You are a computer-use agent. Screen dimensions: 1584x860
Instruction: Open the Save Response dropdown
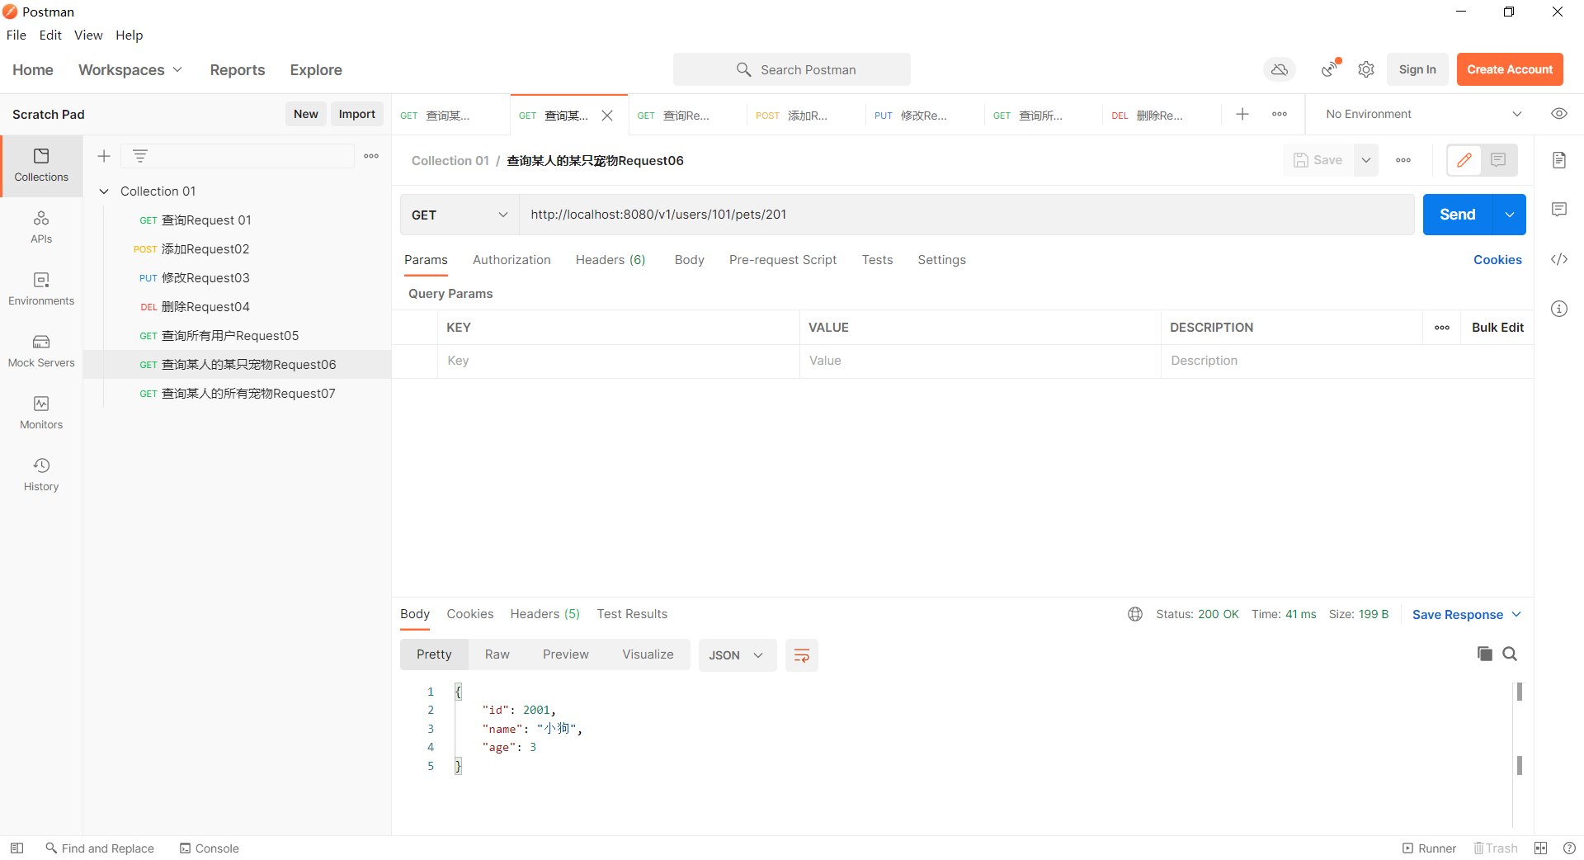(x=1467, y=614)
